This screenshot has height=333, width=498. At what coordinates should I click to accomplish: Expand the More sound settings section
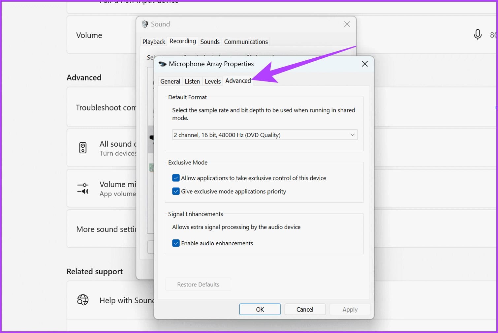106,229
